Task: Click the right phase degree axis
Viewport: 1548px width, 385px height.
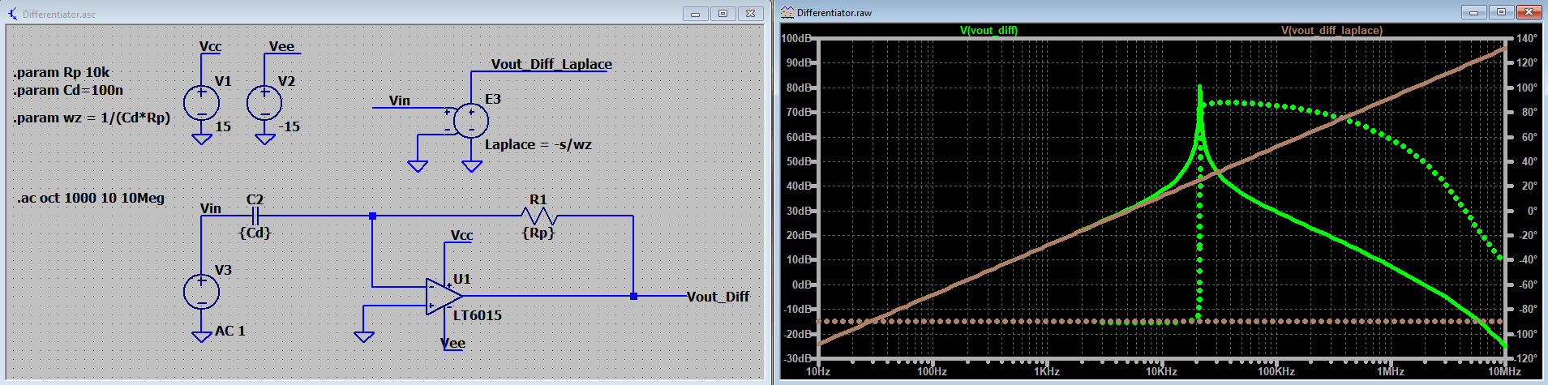Action: point(1527,198)
